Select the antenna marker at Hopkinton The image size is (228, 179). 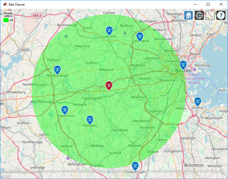(65, 110)
